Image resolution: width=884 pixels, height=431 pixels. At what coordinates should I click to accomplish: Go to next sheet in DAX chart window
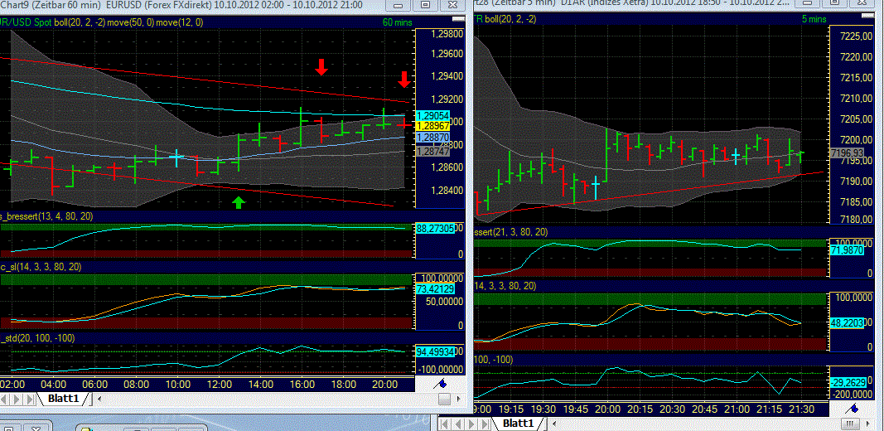click(471, 424)
